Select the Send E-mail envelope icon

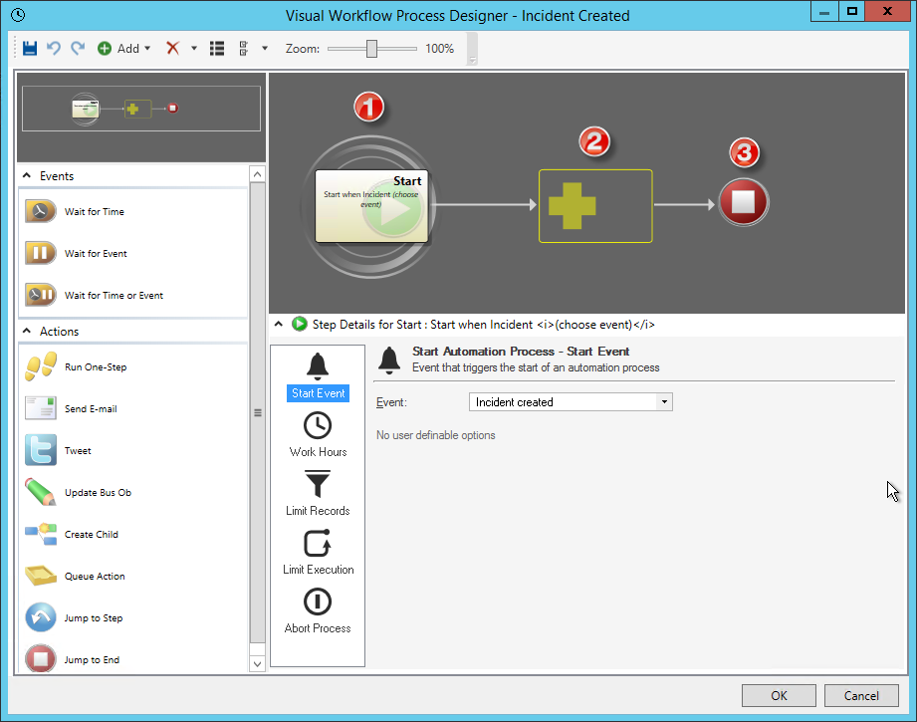tap(41, 408)
